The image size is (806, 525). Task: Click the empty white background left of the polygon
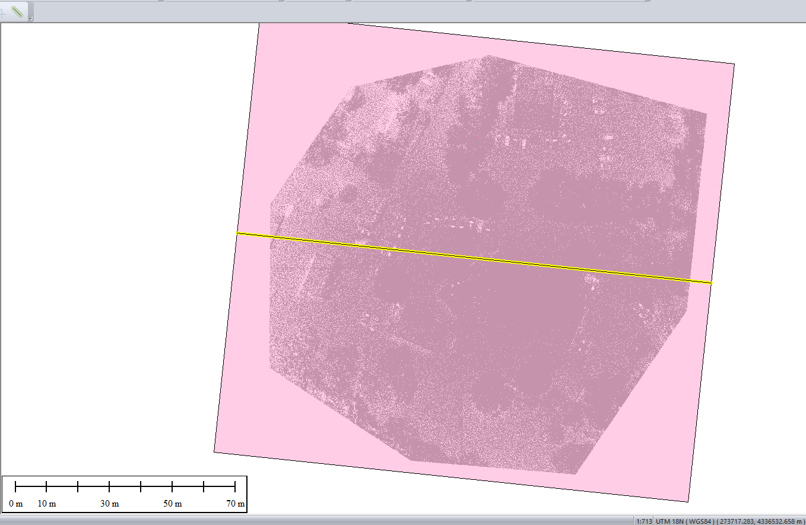pos(119,238)
